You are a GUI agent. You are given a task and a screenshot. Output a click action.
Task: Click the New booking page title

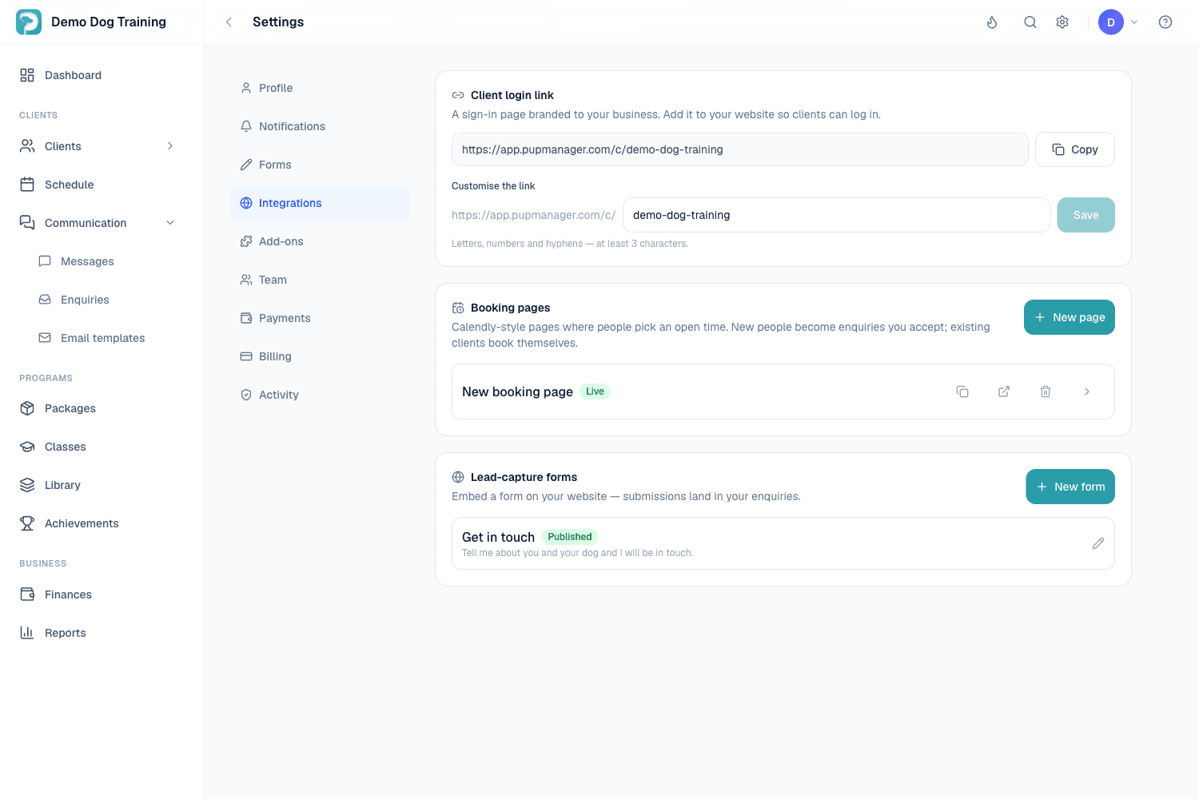coord(517,392)
